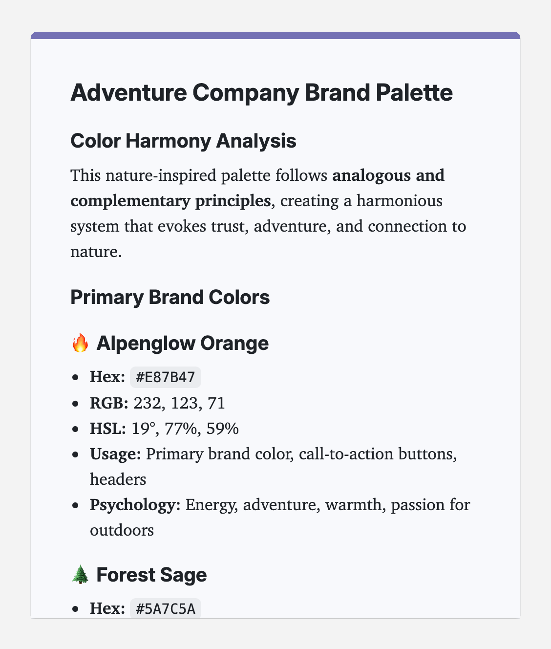
Task: Click the evergreen tree emoji beside Forest Sage
Action: [x=80, y=575]
